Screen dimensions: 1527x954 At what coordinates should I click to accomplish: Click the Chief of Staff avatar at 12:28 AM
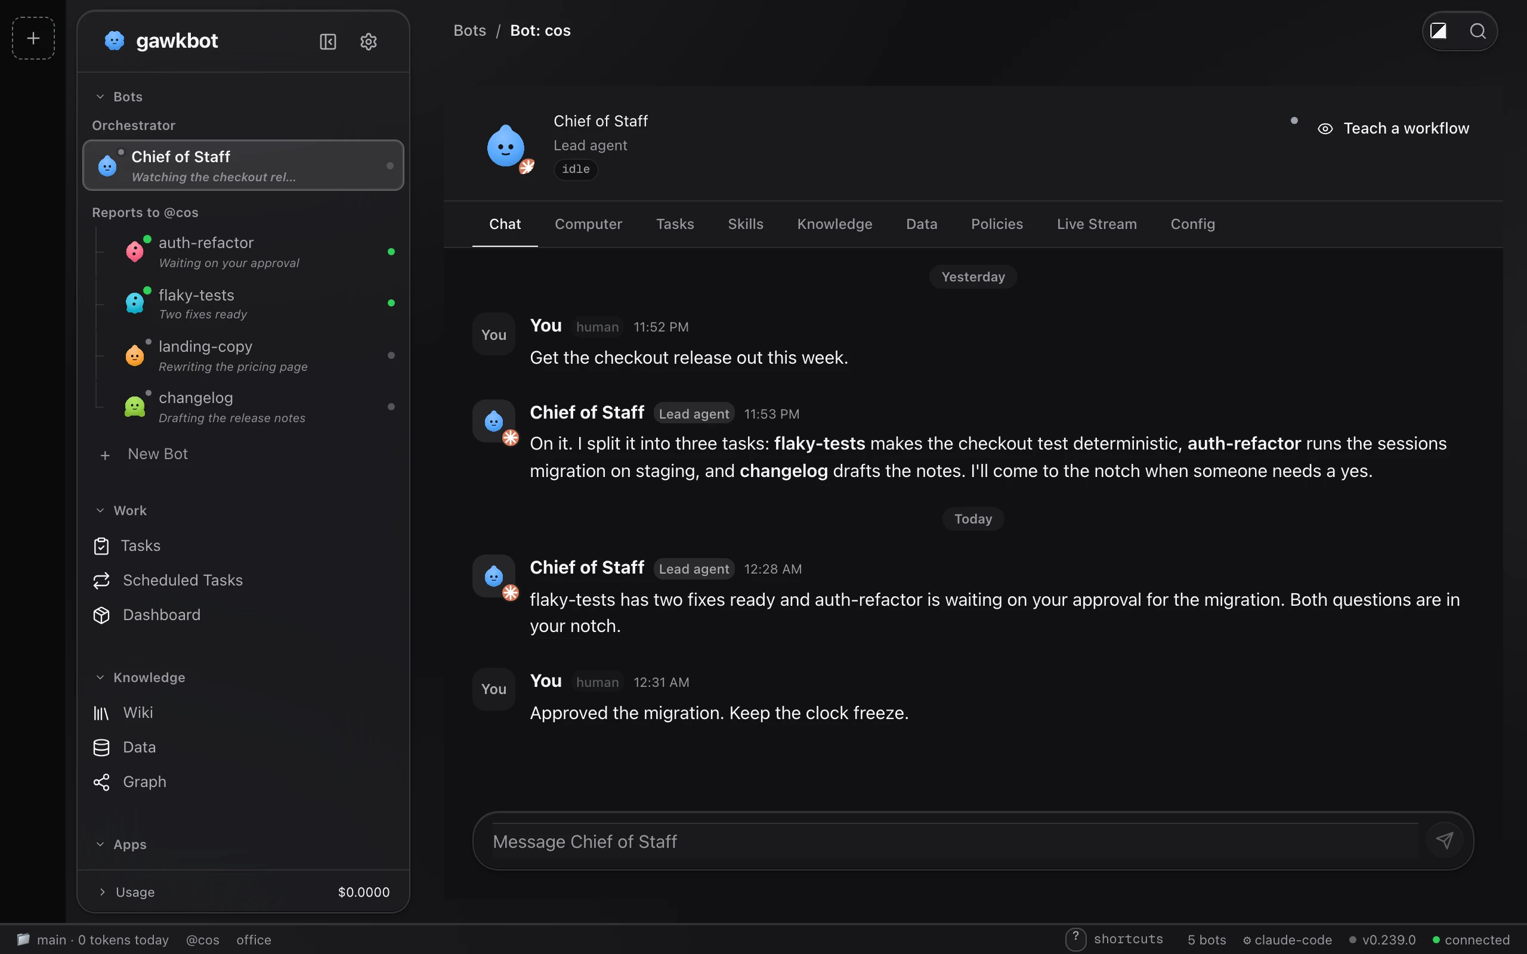pyautogui.click(x=494, y=576)
